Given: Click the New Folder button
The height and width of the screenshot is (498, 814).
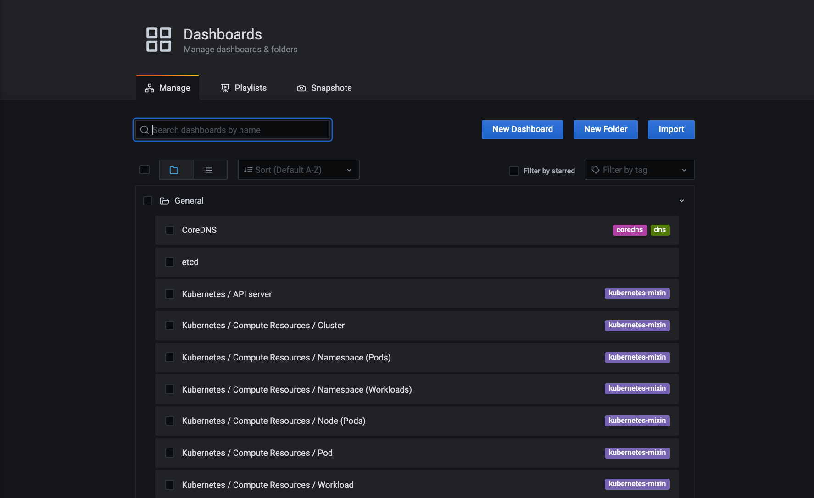Looking at the screenshot, I should pyautogui.click(x=606, y=129).
